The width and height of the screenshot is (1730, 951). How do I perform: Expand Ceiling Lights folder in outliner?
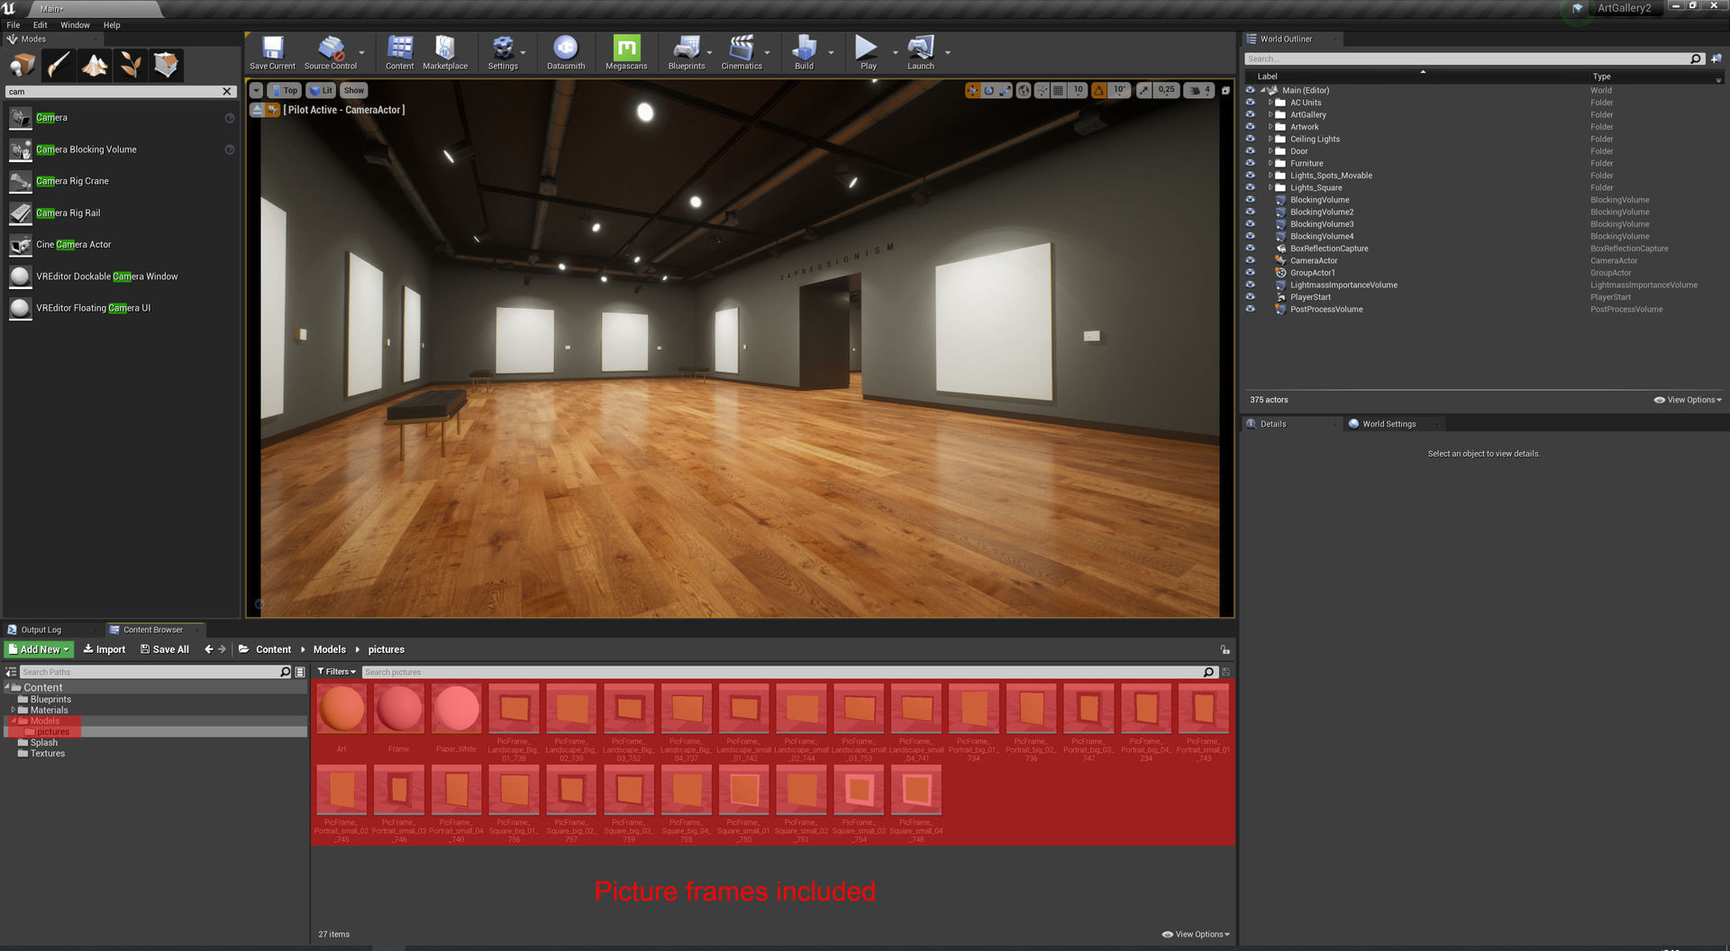point(1270,139)
